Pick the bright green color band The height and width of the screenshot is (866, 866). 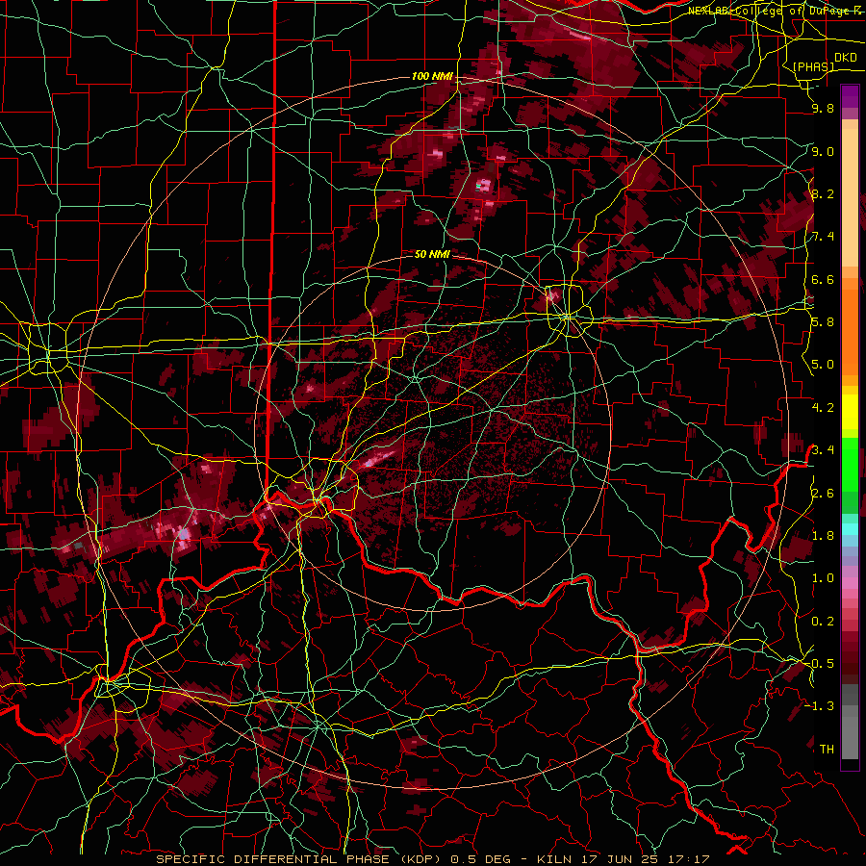click(850, 467)
